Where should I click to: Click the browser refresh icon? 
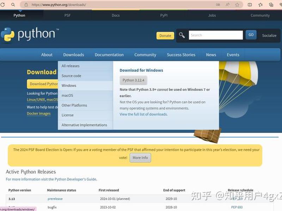2,5
